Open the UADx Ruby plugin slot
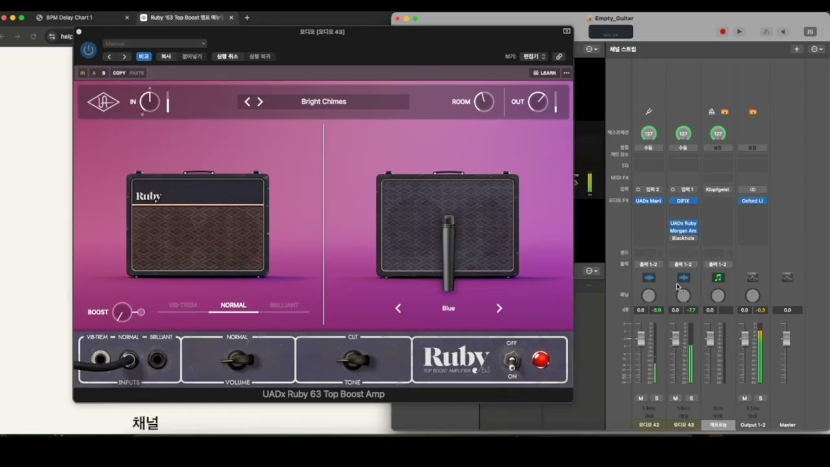 (683, 223)
